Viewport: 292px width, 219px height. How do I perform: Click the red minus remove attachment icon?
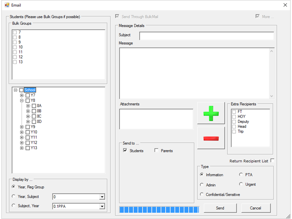click(x=211, y=138)
